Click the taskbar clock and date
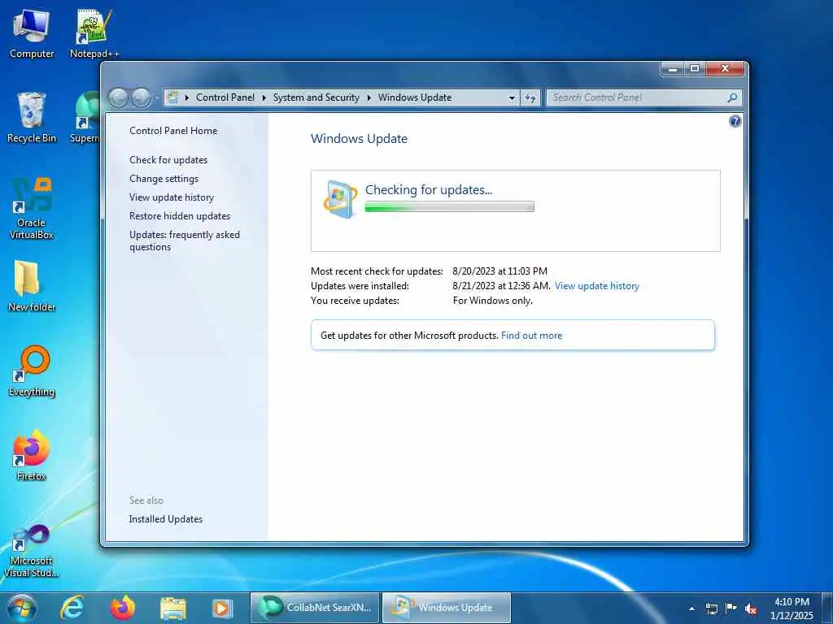Screen dimensions: 833x624 tap(792, 609)
